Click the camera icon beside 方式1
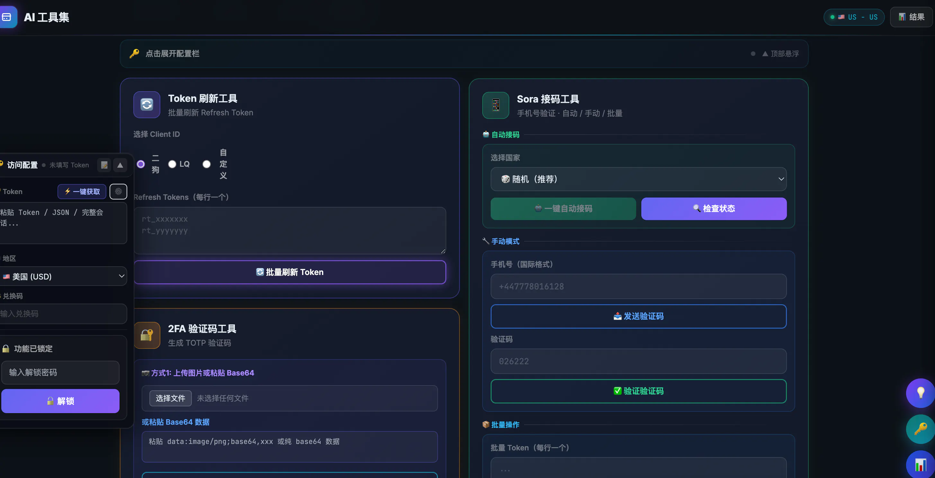 pyautogui.click(x=145, y=373)
